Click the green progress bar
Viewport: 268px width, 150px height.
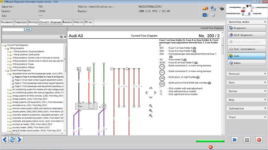click(x=210, y=141)
